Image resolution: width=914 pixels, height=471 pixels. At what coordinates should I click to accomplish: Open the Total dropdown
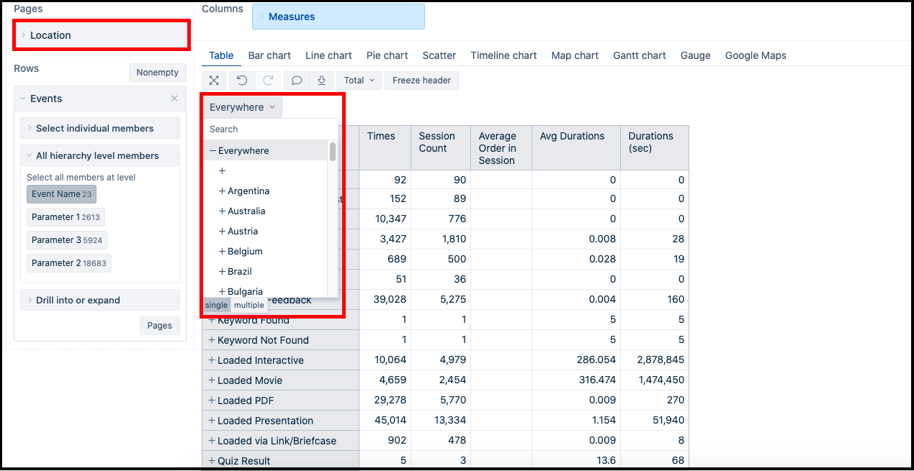(x=359, y=81)
